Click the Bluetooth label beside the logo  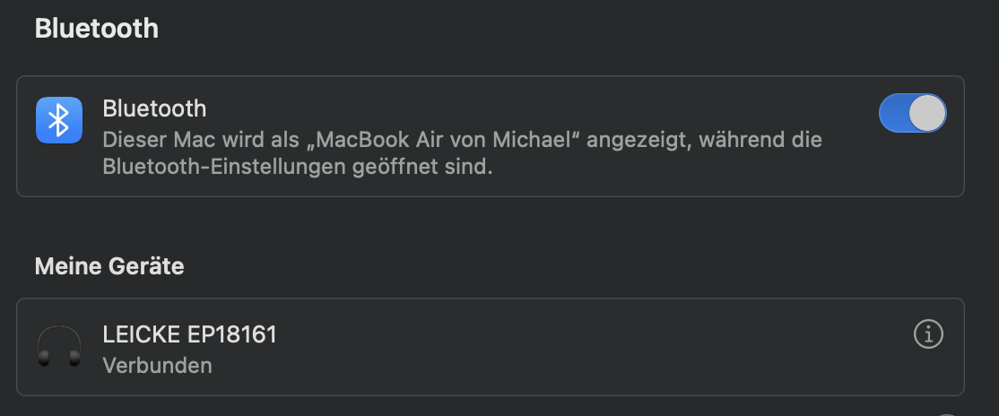point(154,109)
